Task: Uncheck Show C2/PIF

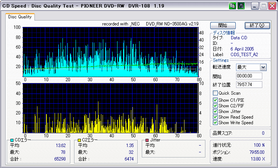Action: 215,106
